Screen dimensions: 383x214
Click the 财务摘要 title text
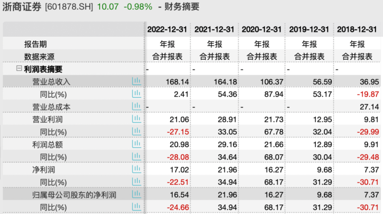tap(182, 7)
